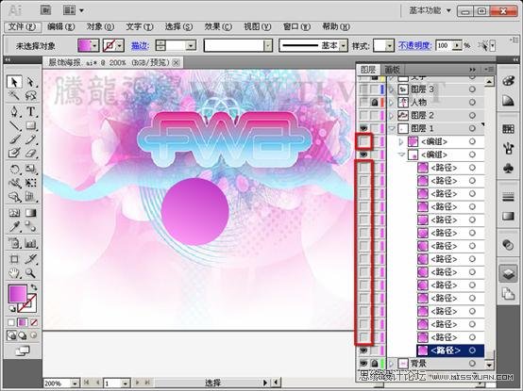Show hidden layer 图层 3
This screenshot has height=391, width=523.
pyautogui.click(x=363, y=90)
